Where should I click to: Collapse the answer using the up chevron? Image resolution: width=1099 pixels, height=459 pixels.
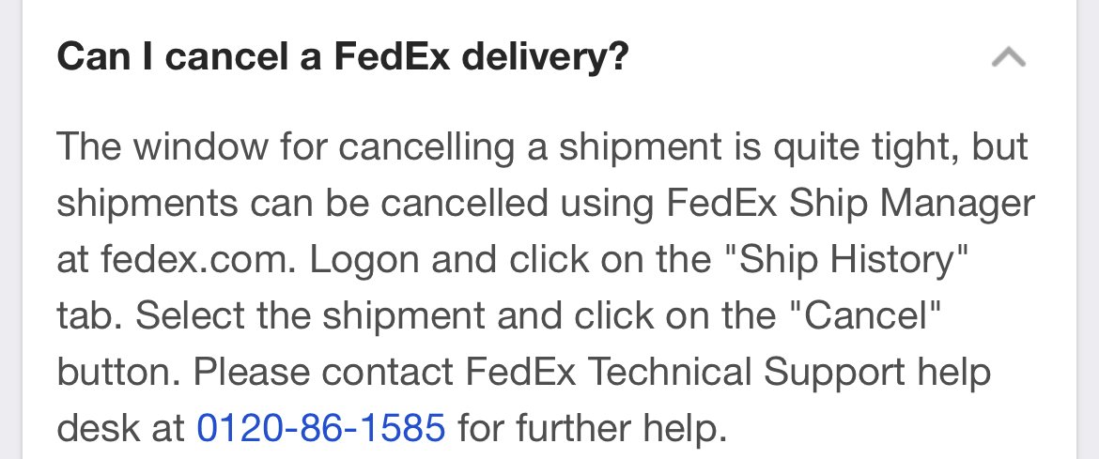click(1009, 57)
